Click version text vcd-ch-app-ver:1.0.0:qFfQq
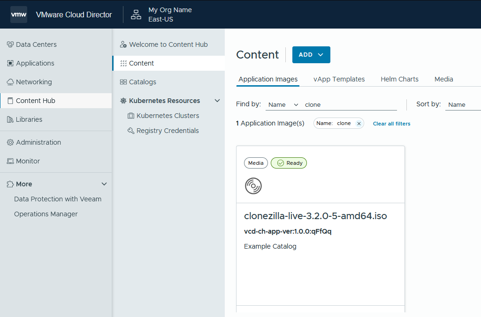Screen dimensions: 481x317 (x=288, y=231)
